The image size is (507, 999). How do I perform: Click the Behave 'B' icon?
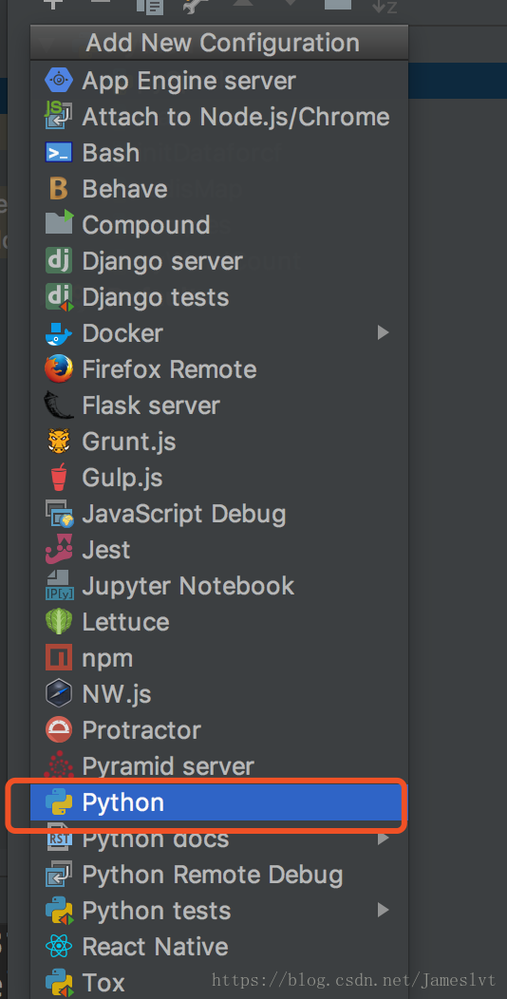[x=59, y=189]
